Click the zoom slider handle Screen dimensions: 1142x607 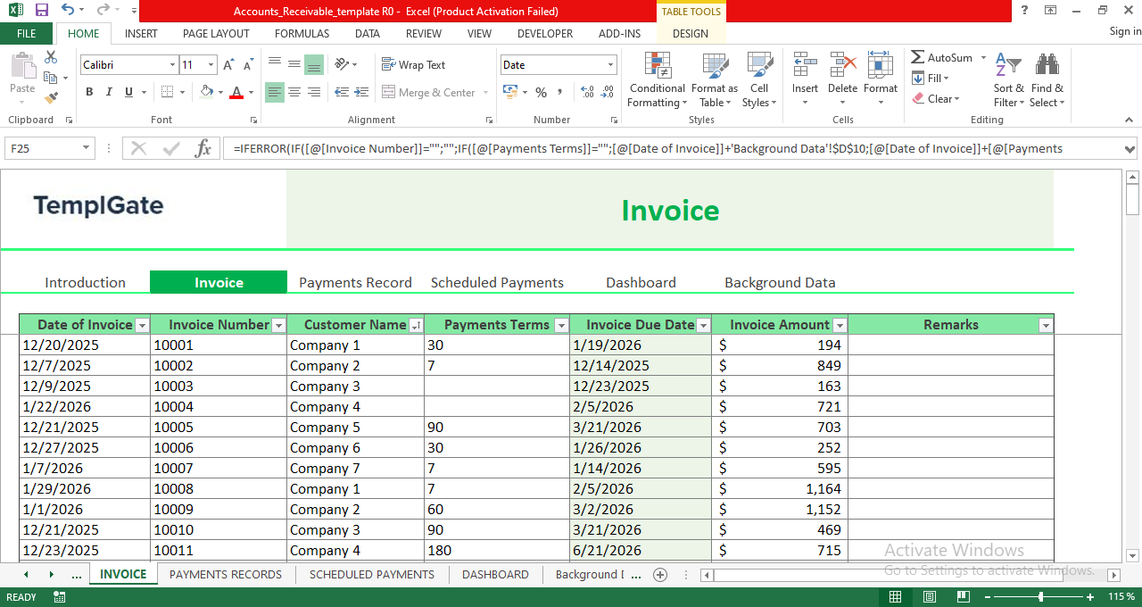coord(1040,596)
